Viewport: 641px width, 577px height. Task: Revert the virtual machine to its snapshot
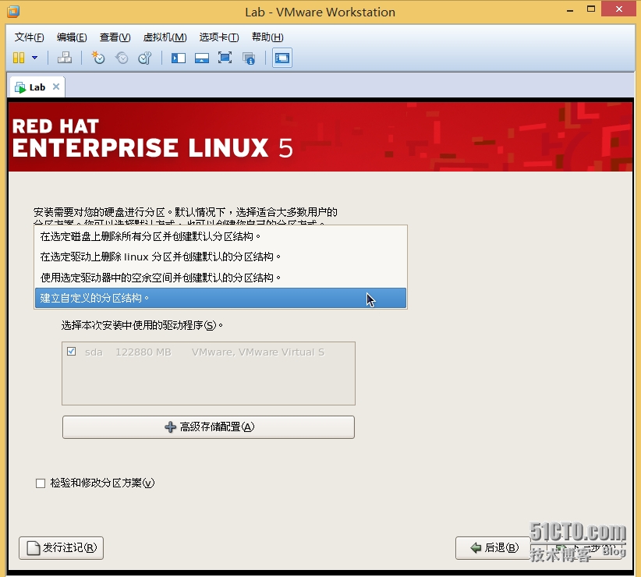[x=122, y=58]
